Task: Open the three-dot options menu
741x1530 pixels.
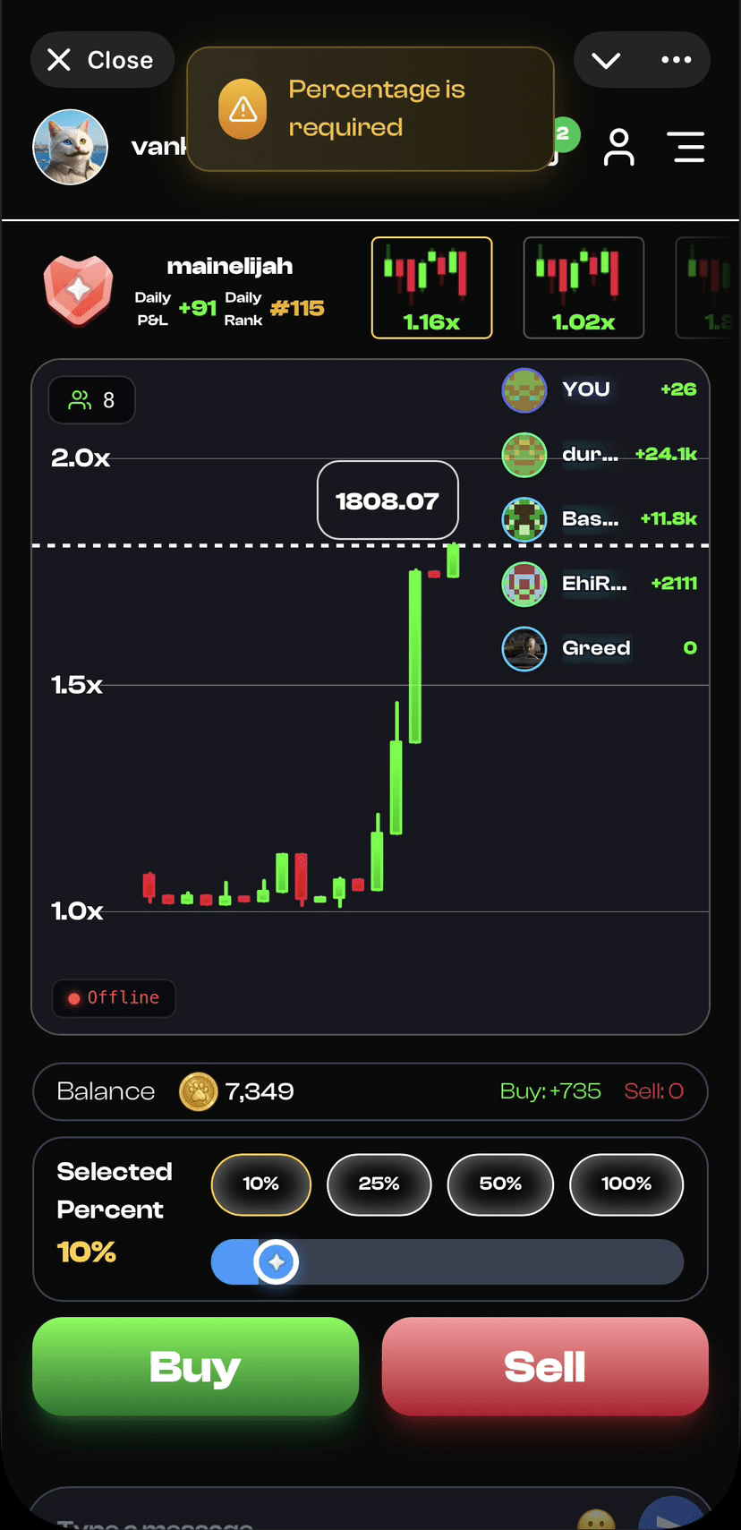Action: (676, 60)
